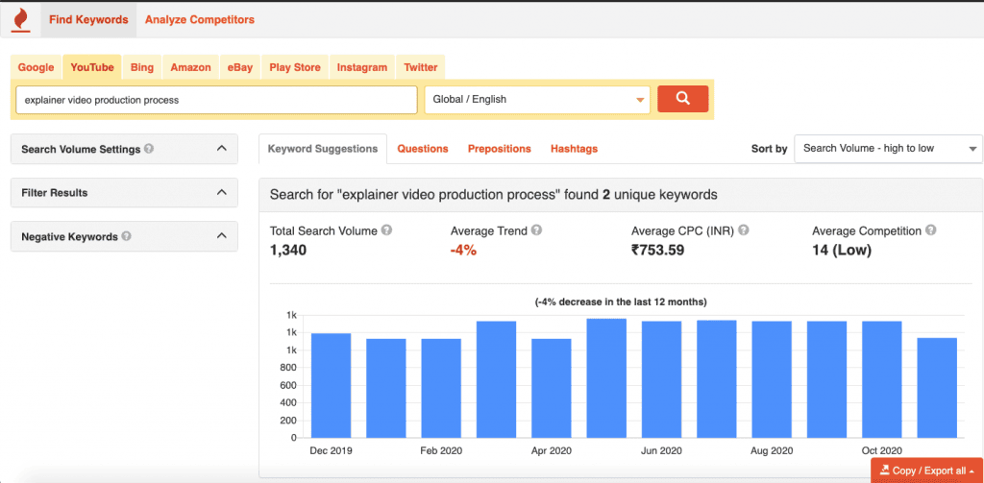Click the chart title about -4% decrease
The image size is (984, 483).
[x=622, y=302]
